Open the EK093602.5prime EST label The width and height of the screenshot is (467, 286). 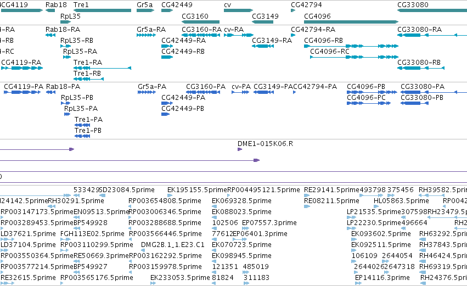click(381, 234)
